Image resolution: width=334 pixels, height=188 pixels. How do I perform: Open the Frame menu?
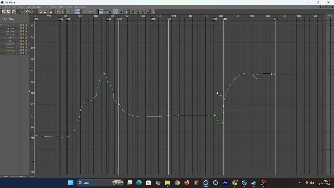point(28,7)
